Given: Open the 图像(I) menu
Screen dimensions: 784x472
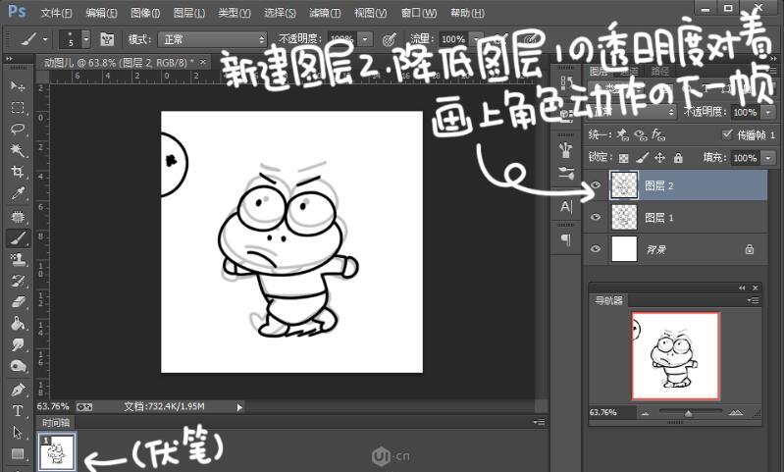Looking at the screenshot, I should 145,13.
